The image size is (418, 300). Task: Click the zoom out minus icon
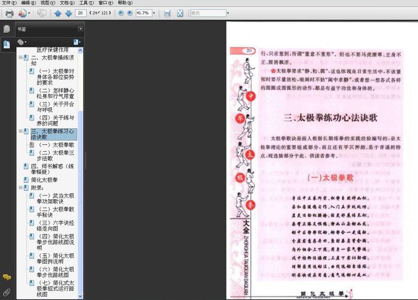(x=121, y=13)
